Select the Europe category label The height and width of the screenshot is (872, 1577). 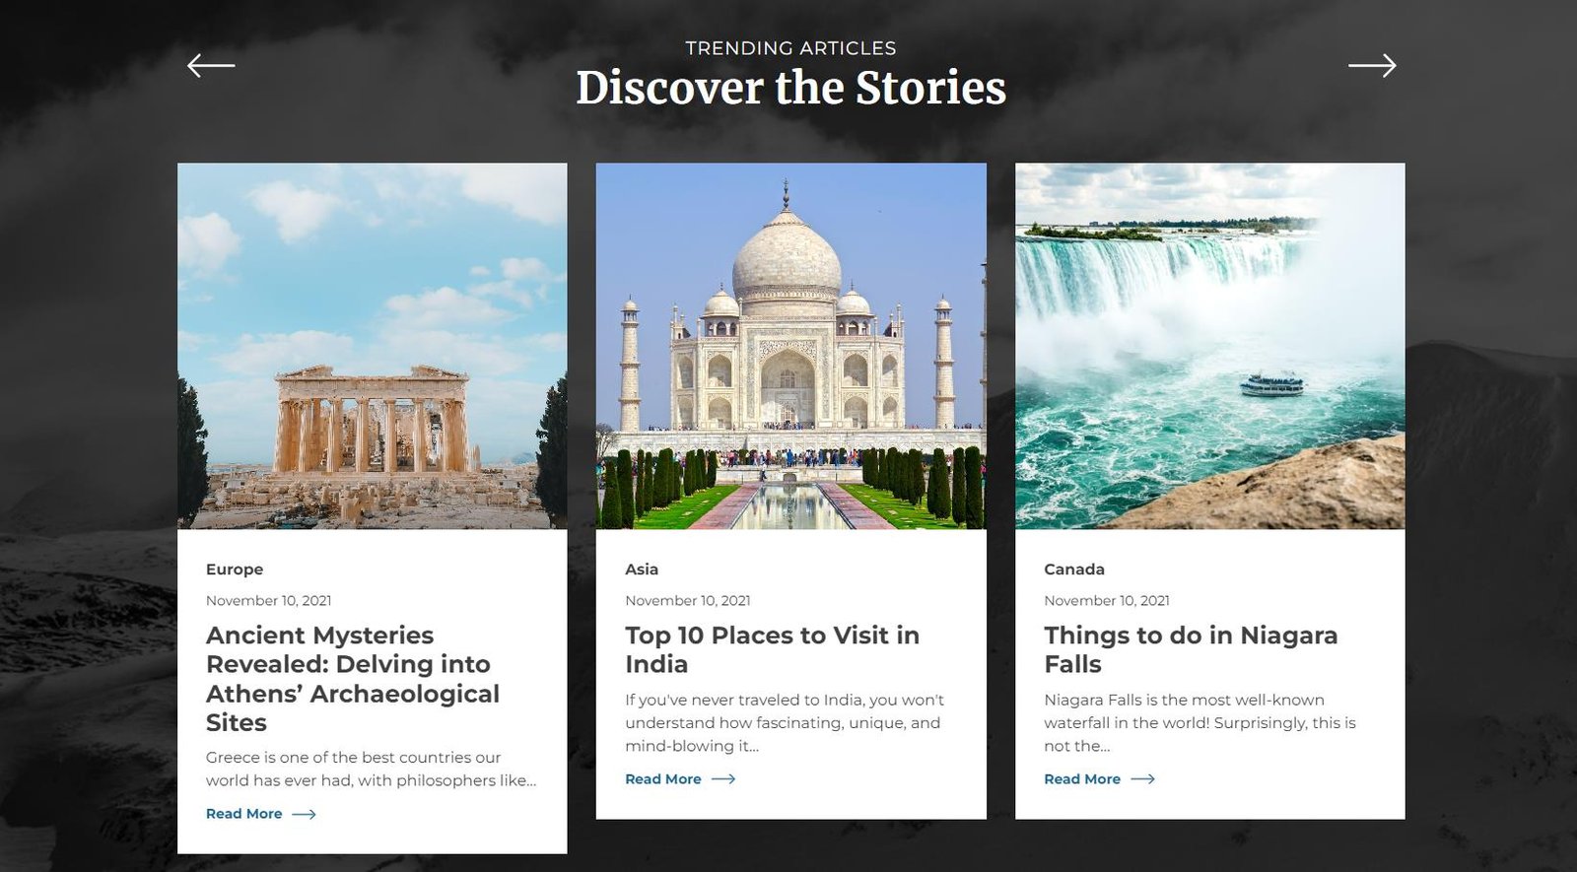235,570
